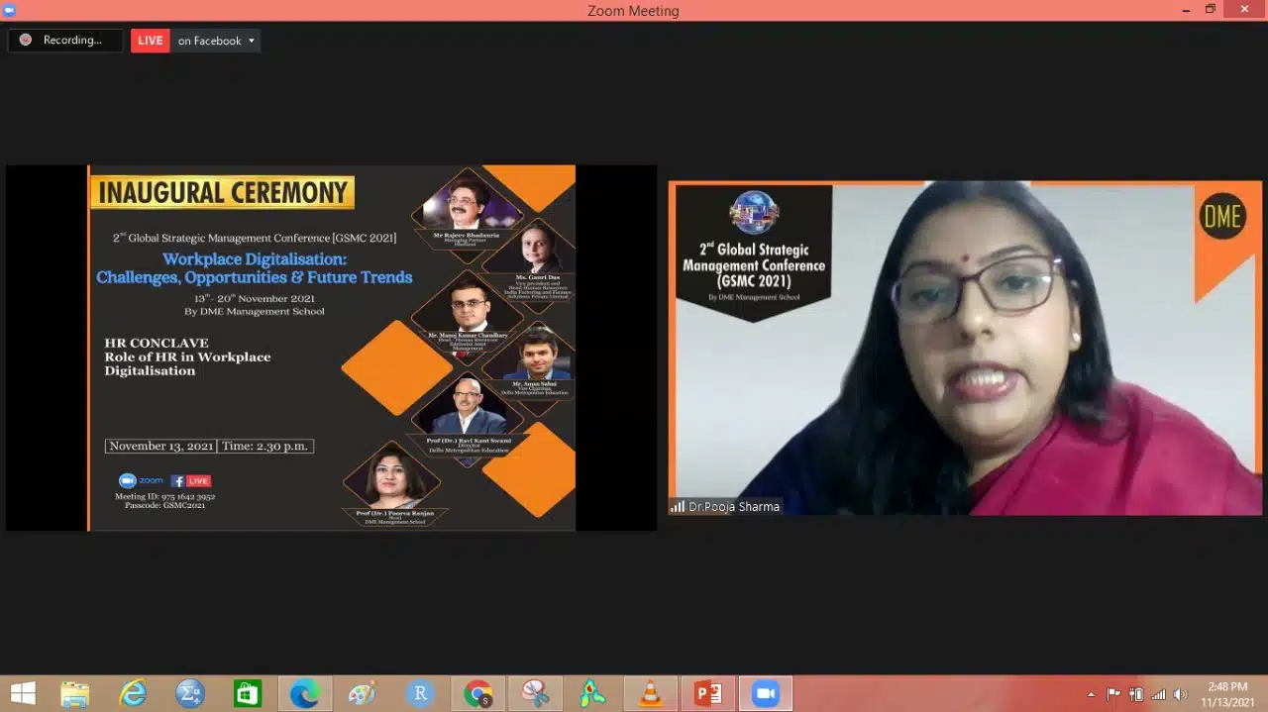Click the shared Inaugural Ceremony slide
The height and width of the screenshot is (712, 1268).
point(331,348)
